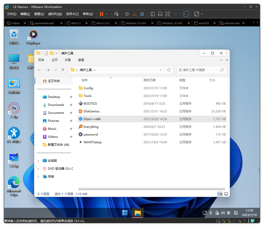Open the 主页 ribbon tab in Explorer
Screen dimensions: 264x227
(x=55, y=60)
